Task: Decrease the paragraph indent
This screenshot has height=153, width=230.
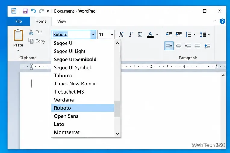Action: point(169,34)
